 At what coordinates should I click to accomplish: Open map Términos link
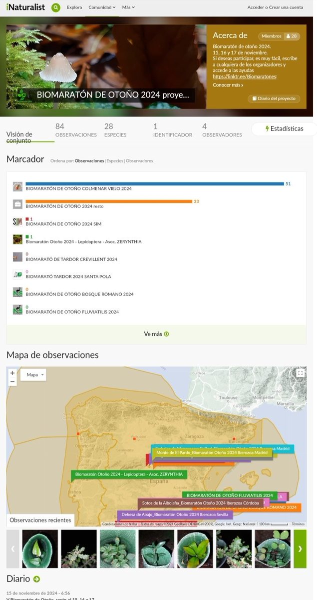298,524
